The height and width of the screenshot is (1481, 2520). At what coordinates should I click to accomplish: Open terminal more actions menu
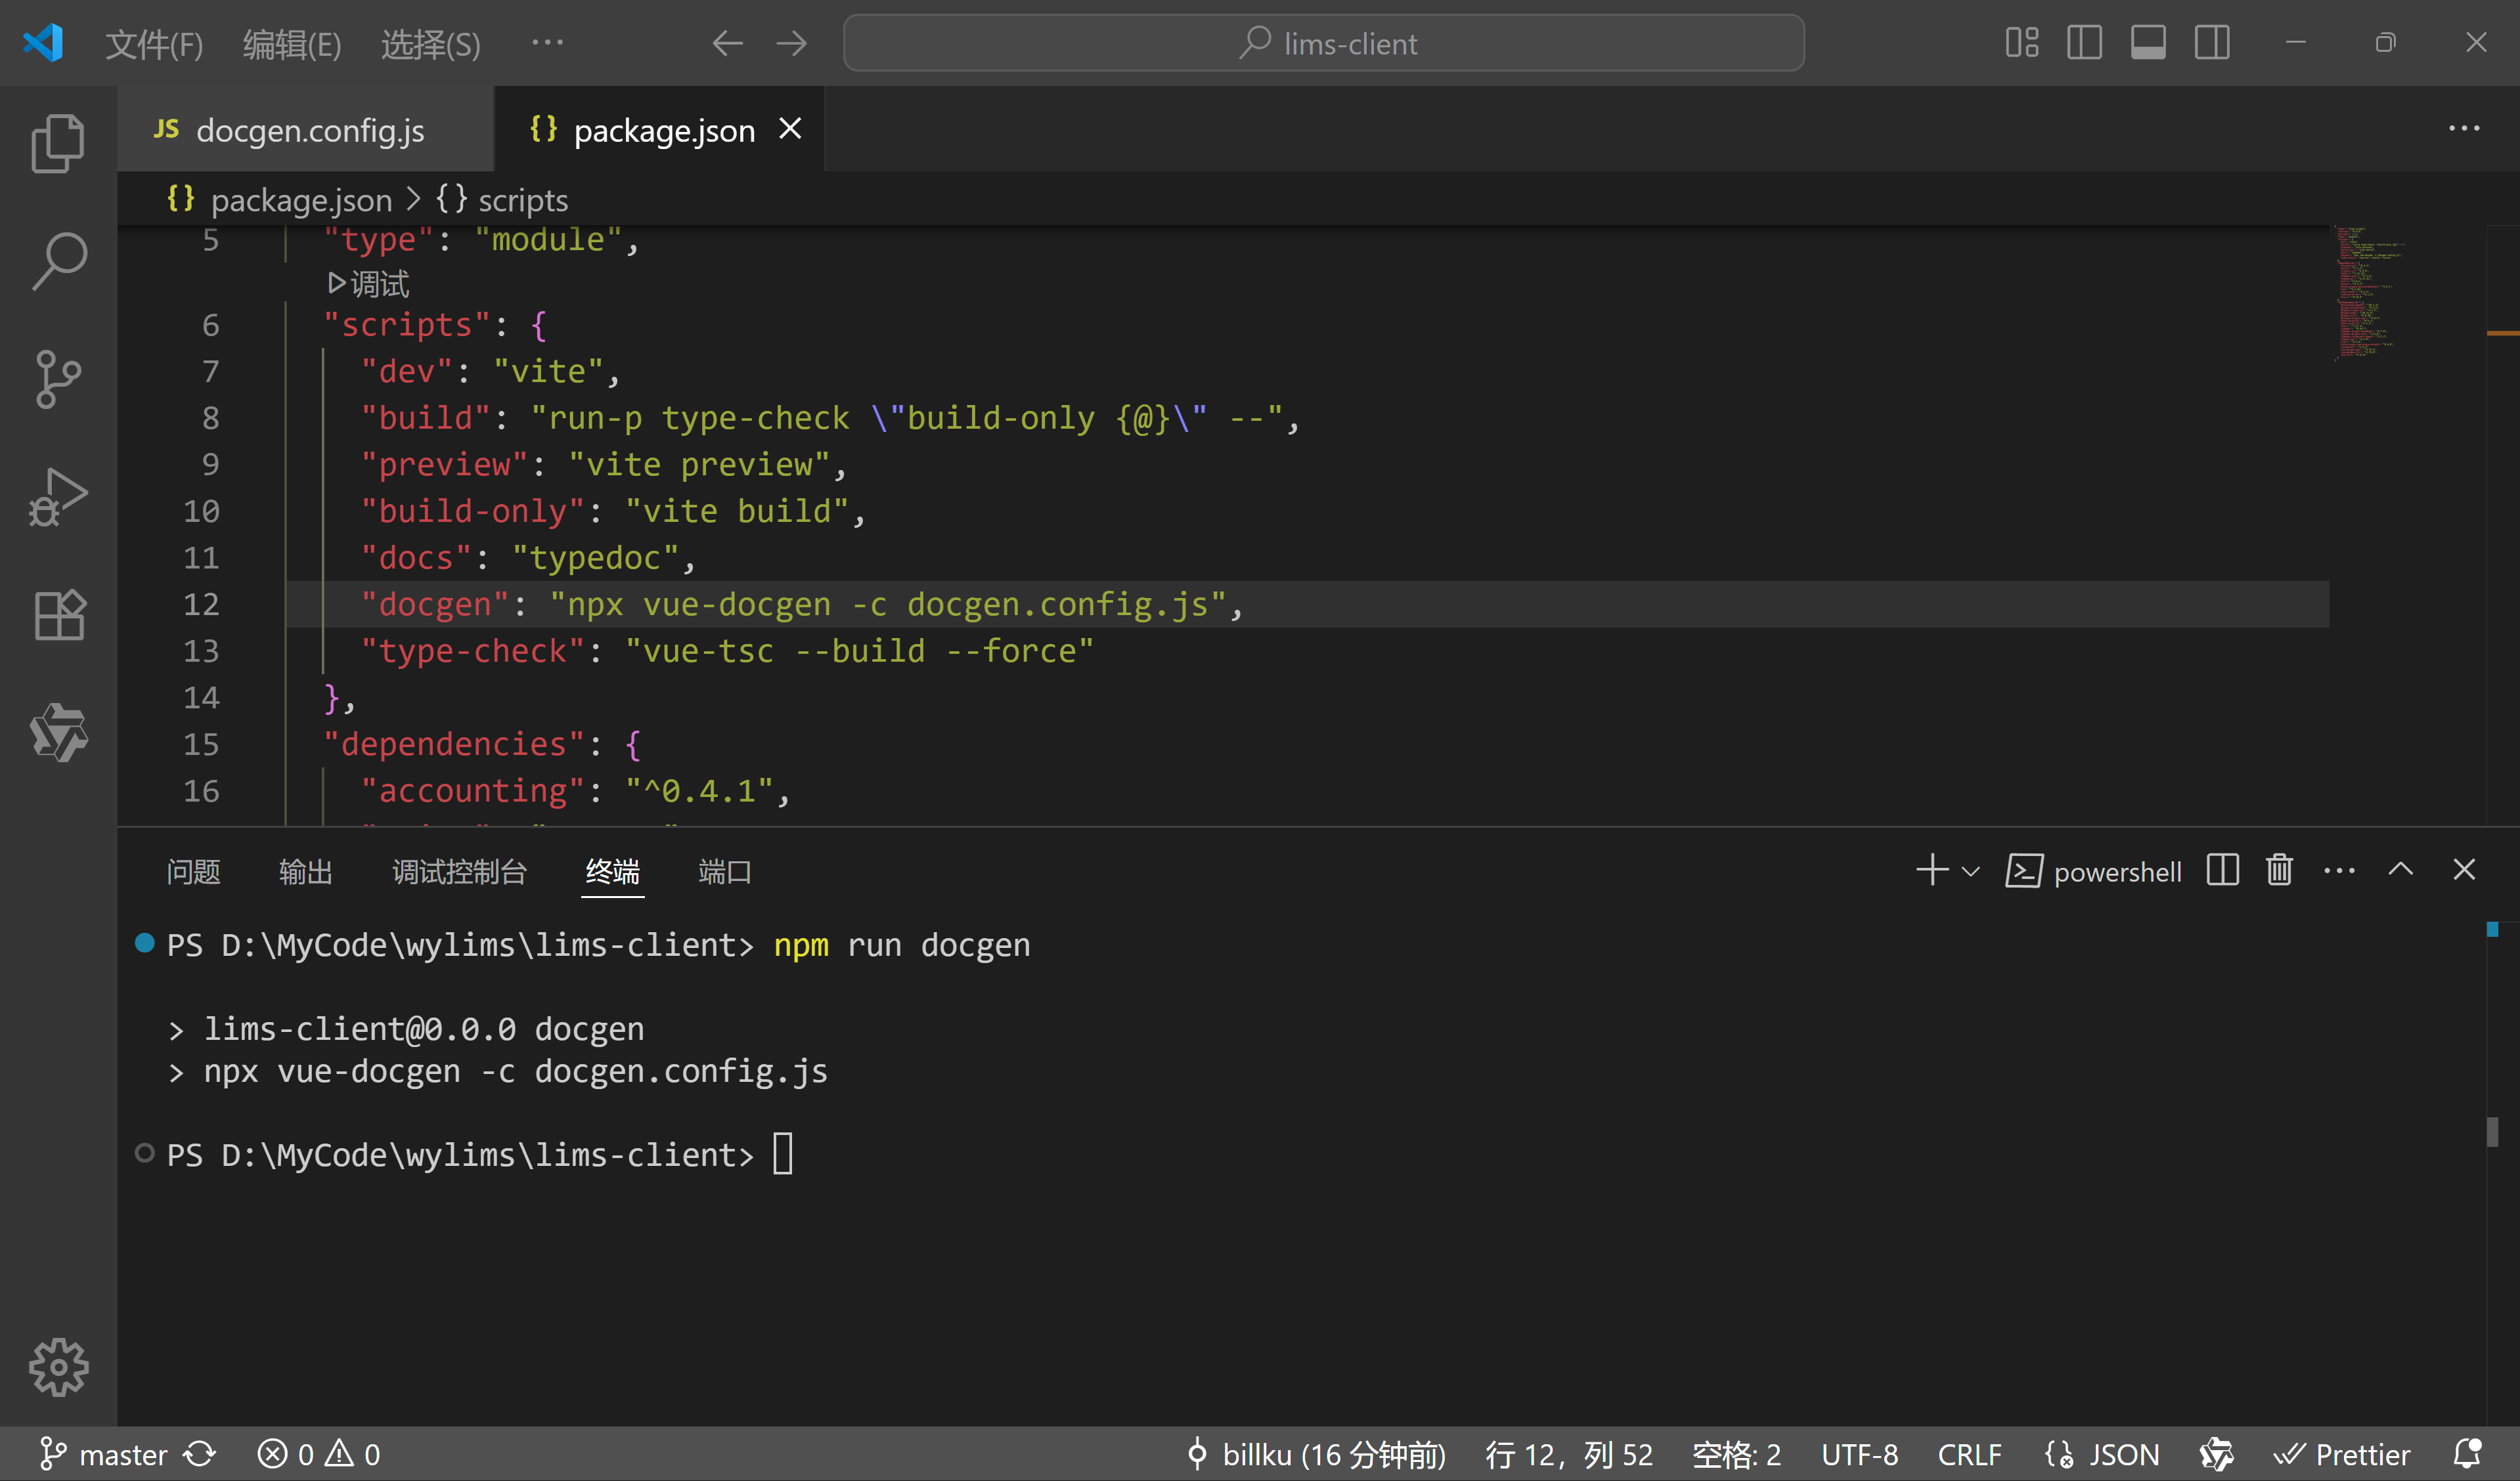(x=2339, y=870)
